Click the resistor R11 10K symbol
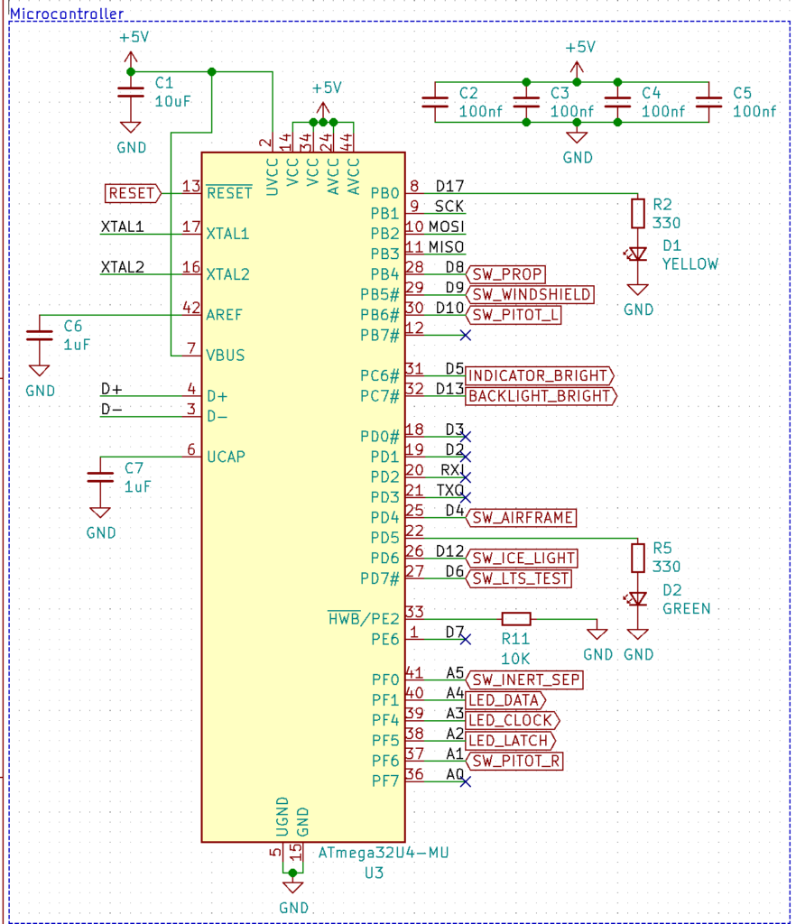 click(516, 619)
